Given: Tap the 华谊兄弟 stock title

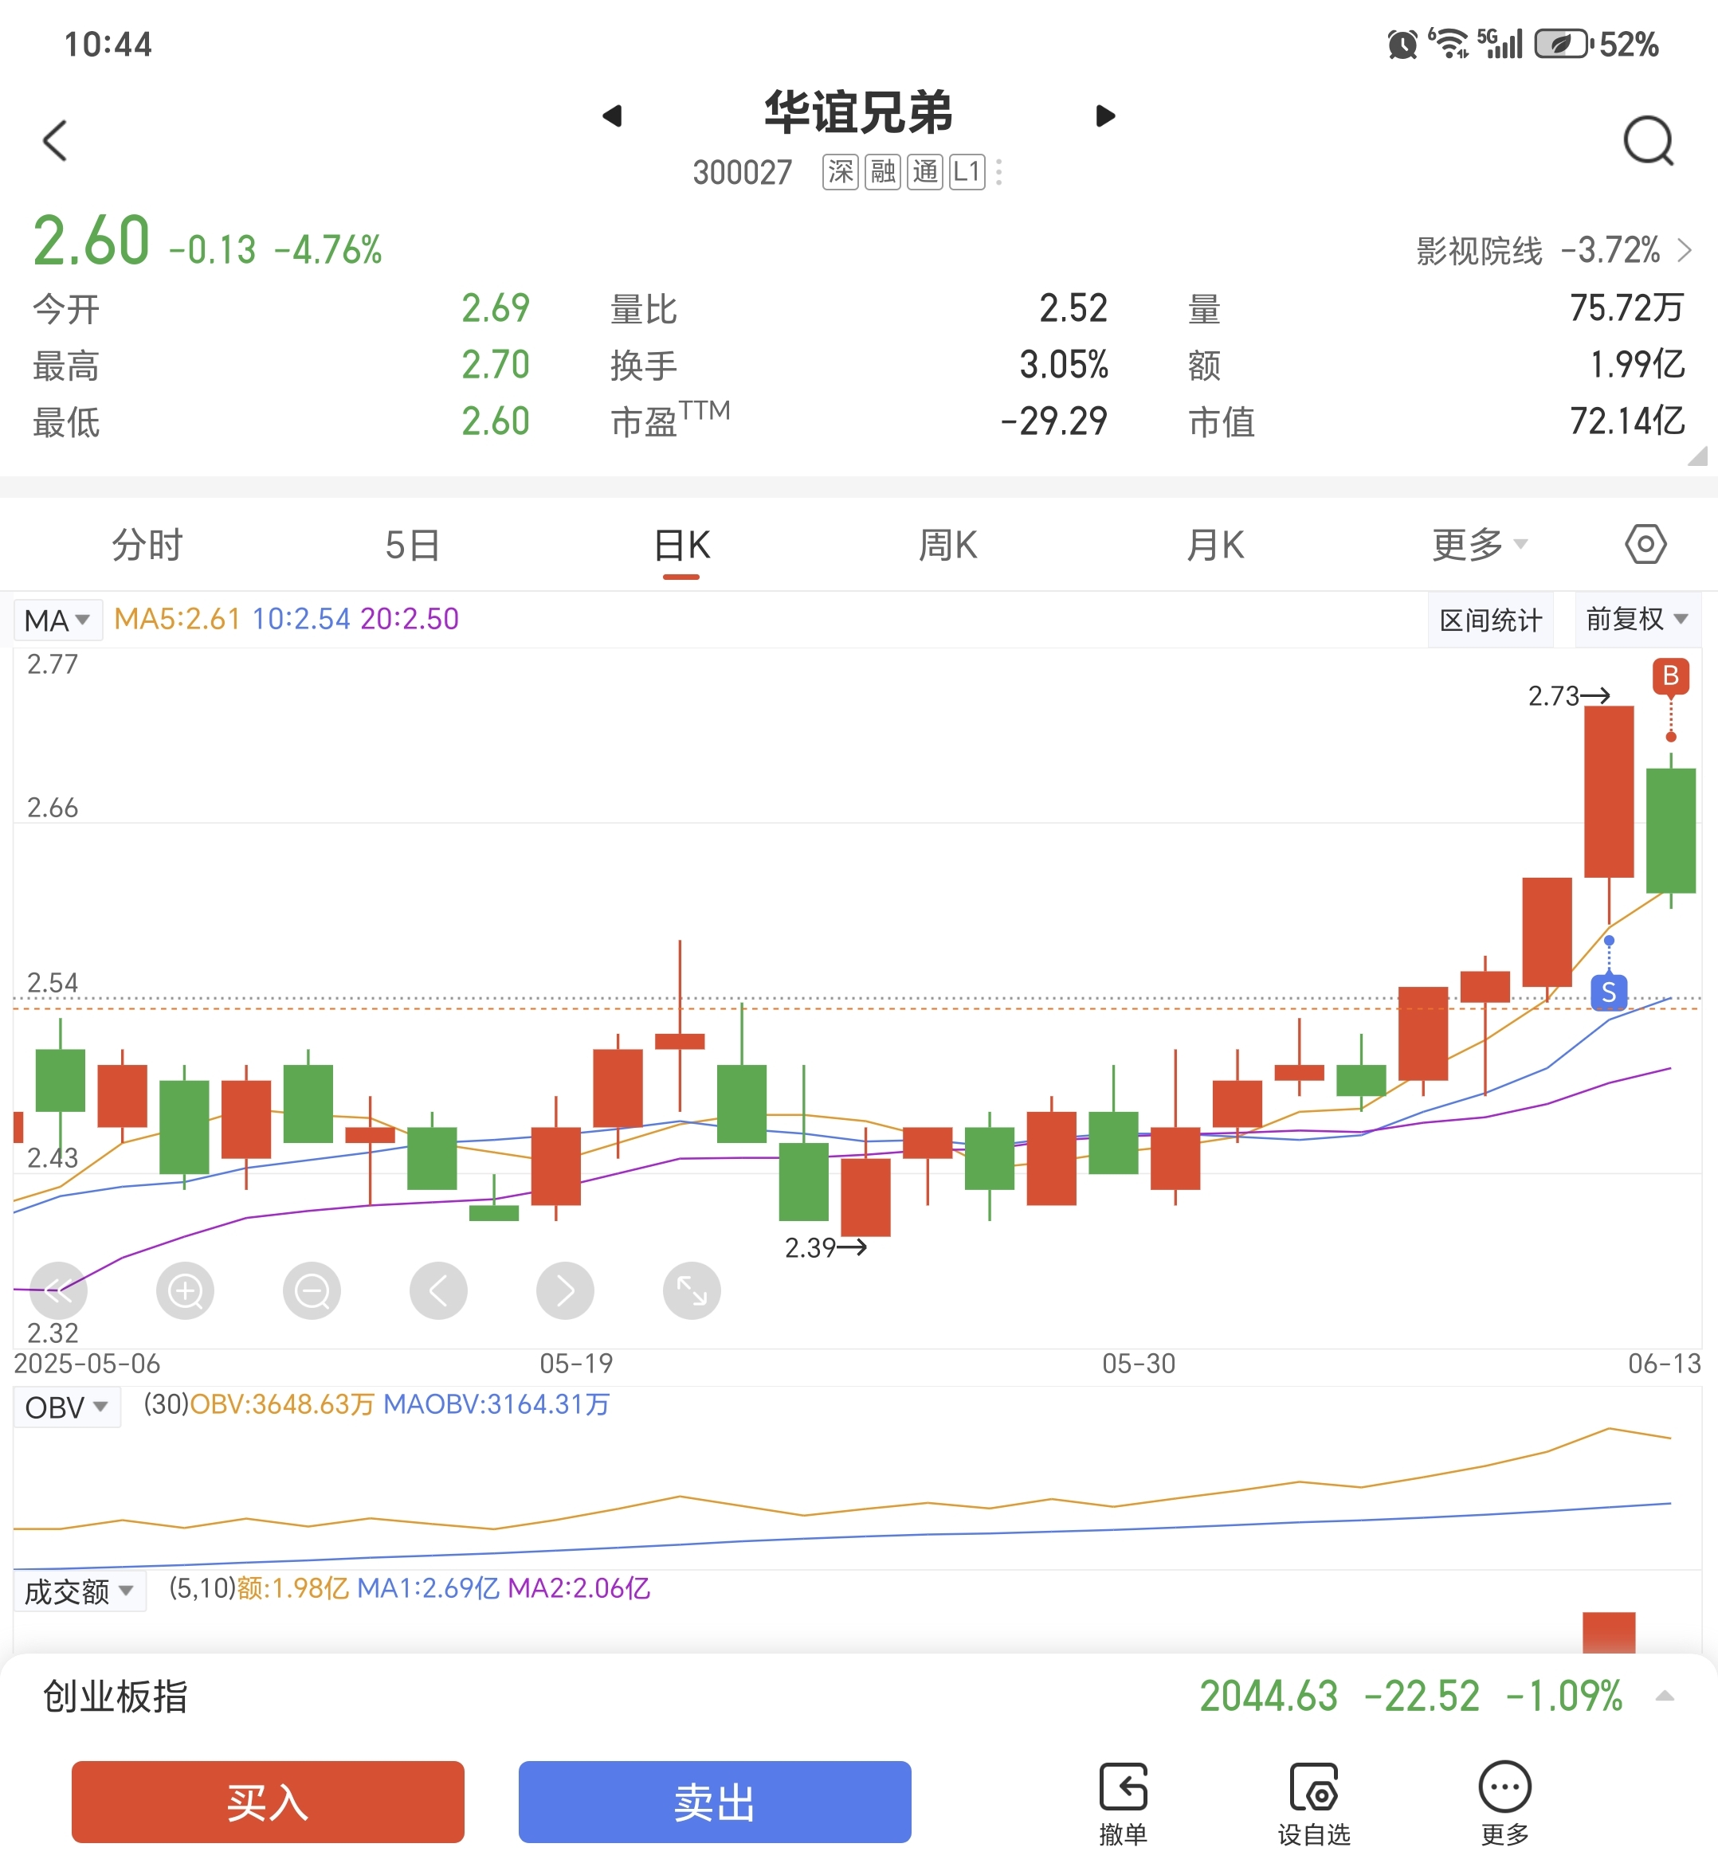Looking at the screenshot, I should [858, 112].
